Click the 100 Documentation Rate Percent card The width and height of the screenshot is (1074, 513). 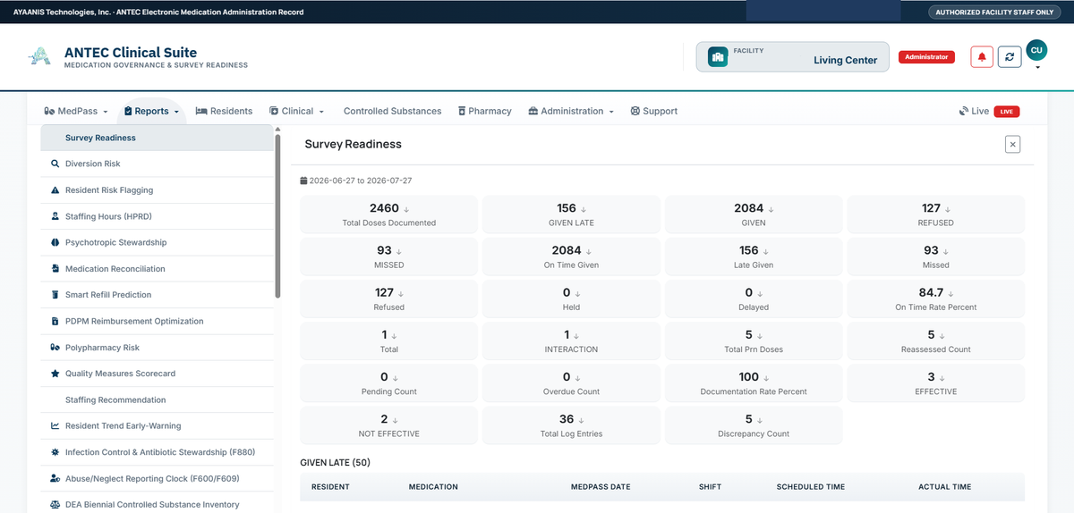click(754, 383)
